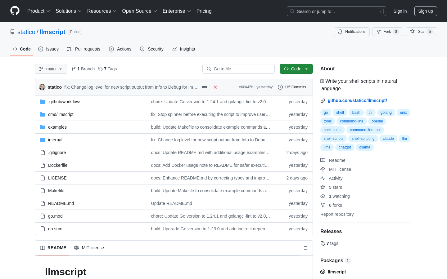Click the README outline list icon
The image size is (447, 279).
[x=305, y=248]
